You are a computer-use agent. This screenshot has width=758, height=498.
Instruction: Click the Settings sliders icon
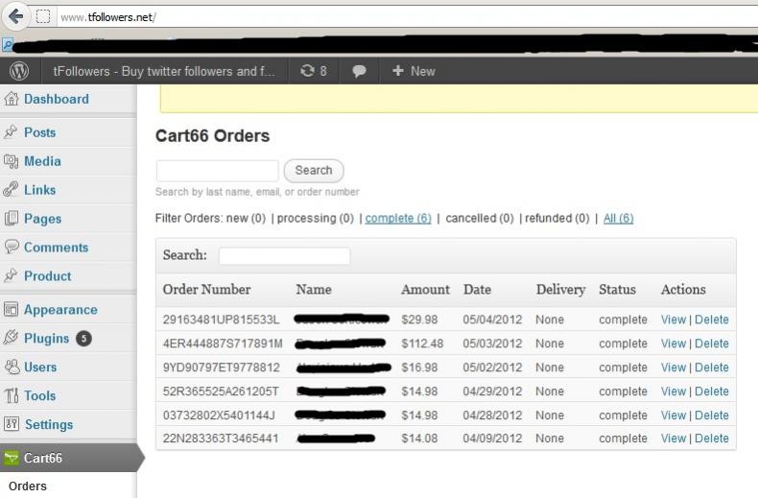click(x=12, y=424)
